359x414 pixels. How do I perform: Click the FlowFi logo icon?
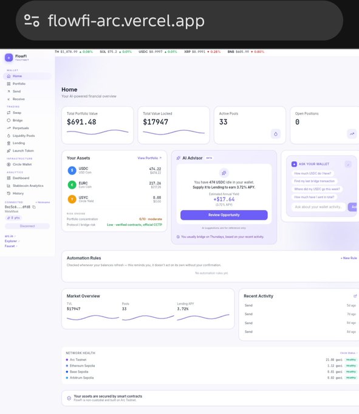coord(9,57)
